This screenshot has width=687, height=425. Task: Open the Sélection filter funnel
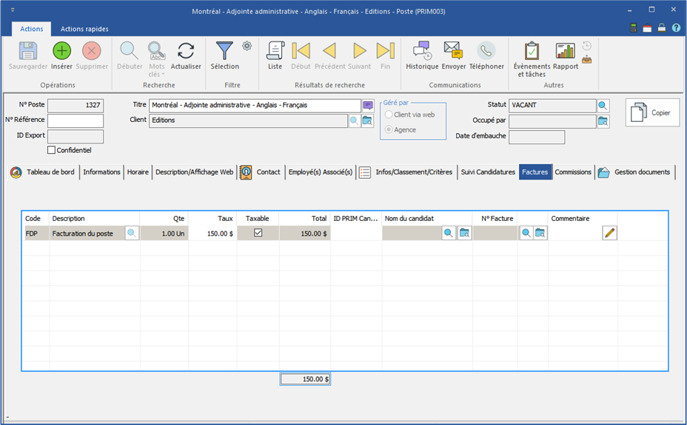tap(224, 51)
